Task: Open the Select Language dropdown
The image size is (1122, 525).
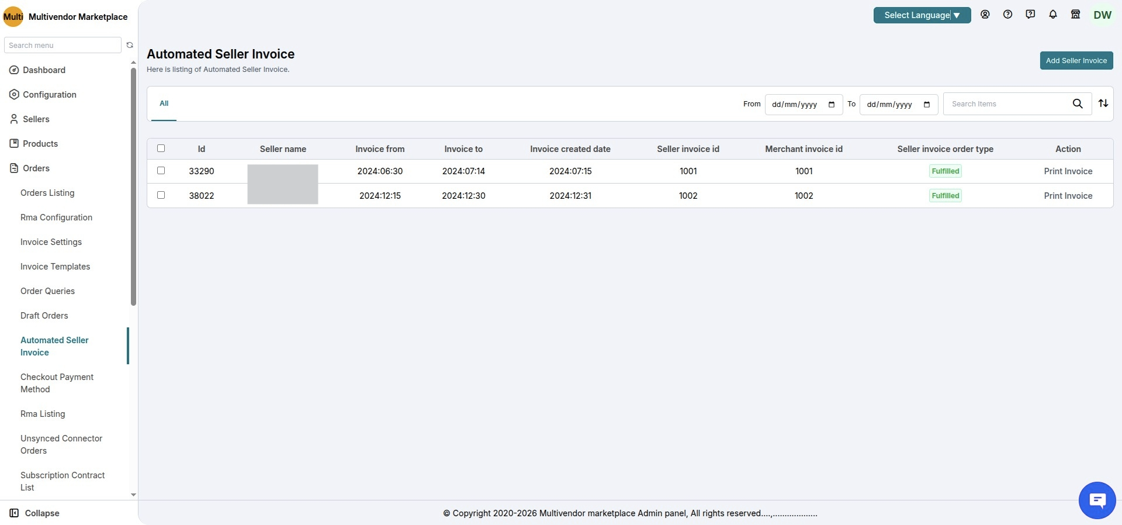Action: (922, 15)
